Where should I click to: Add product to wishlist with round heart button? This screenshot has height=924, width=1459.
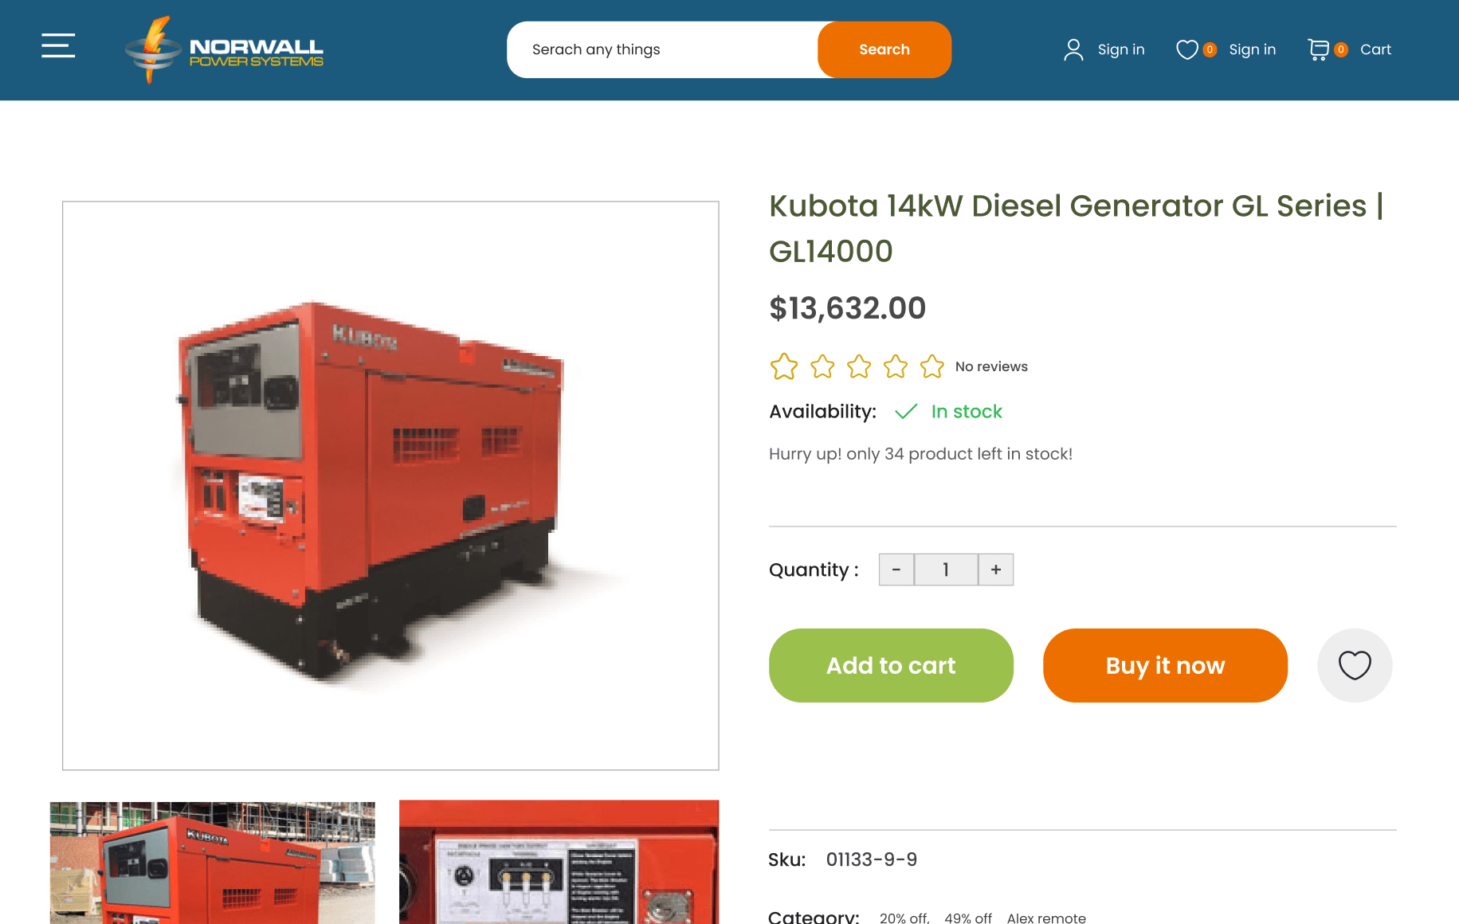click(1354, 665)
